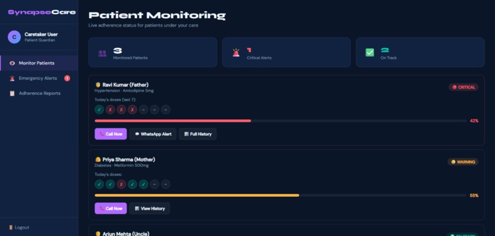The height and width of the screenshot is (236, 495).
Task: Click 'Hypertension · Amlodipine 5mg' text
Action: click(x=124, y=91)
